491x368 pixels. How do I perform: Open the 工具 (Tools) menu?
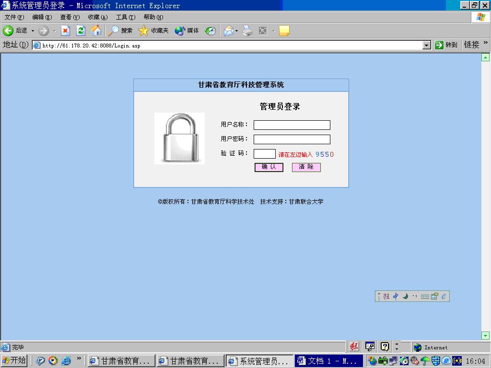coord(125,17)
